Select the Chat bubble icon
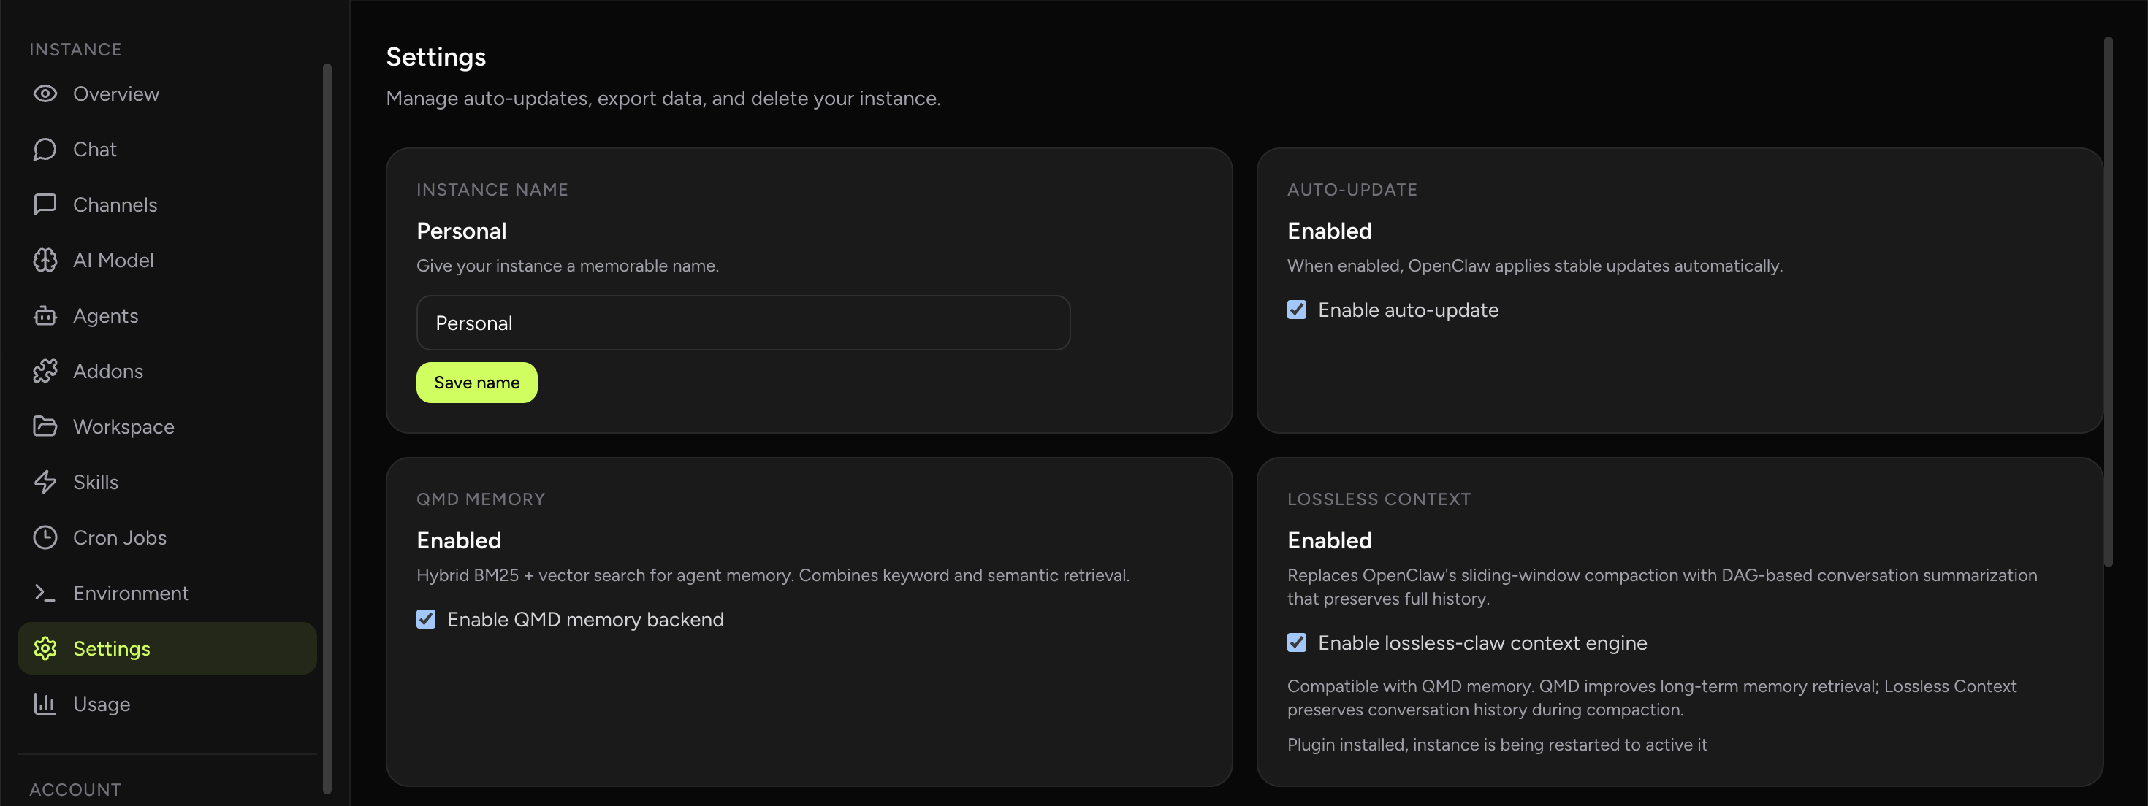Viewport: 2148px width, 806px height. point(45,149)
